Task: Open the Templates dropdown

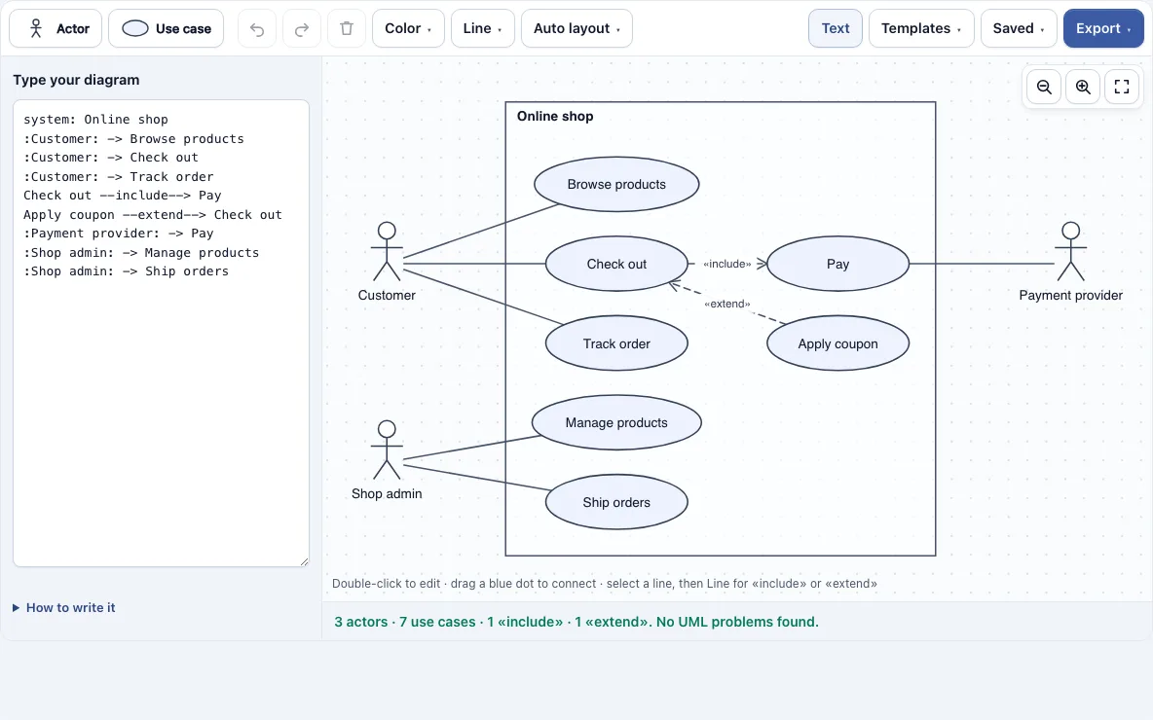Action: pos(921,28)
